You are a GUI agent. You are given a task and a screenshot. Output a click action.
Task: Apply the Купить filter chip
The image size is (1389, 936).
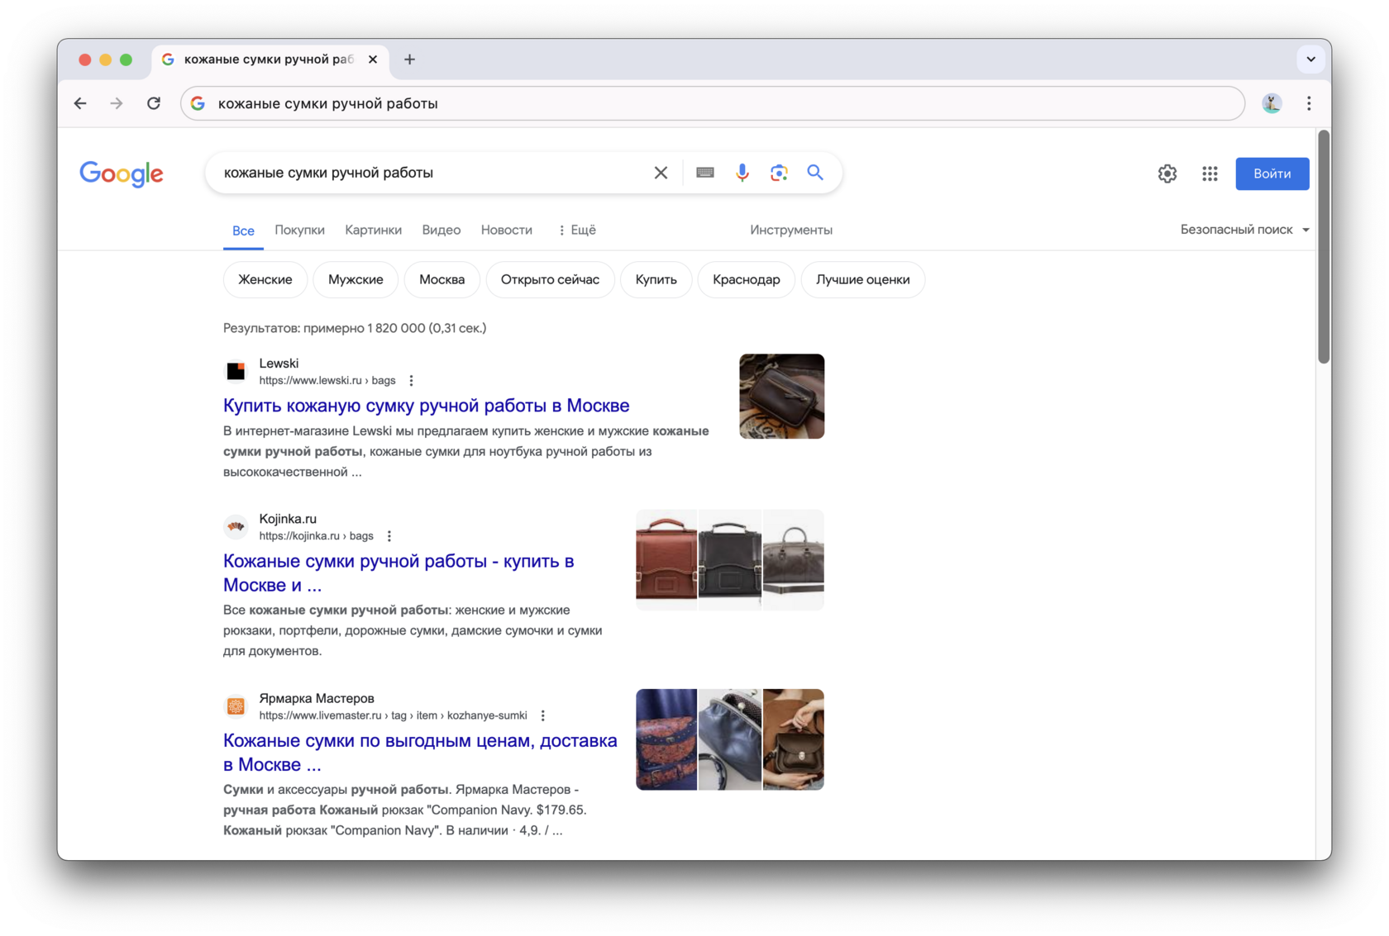[656, 279]
